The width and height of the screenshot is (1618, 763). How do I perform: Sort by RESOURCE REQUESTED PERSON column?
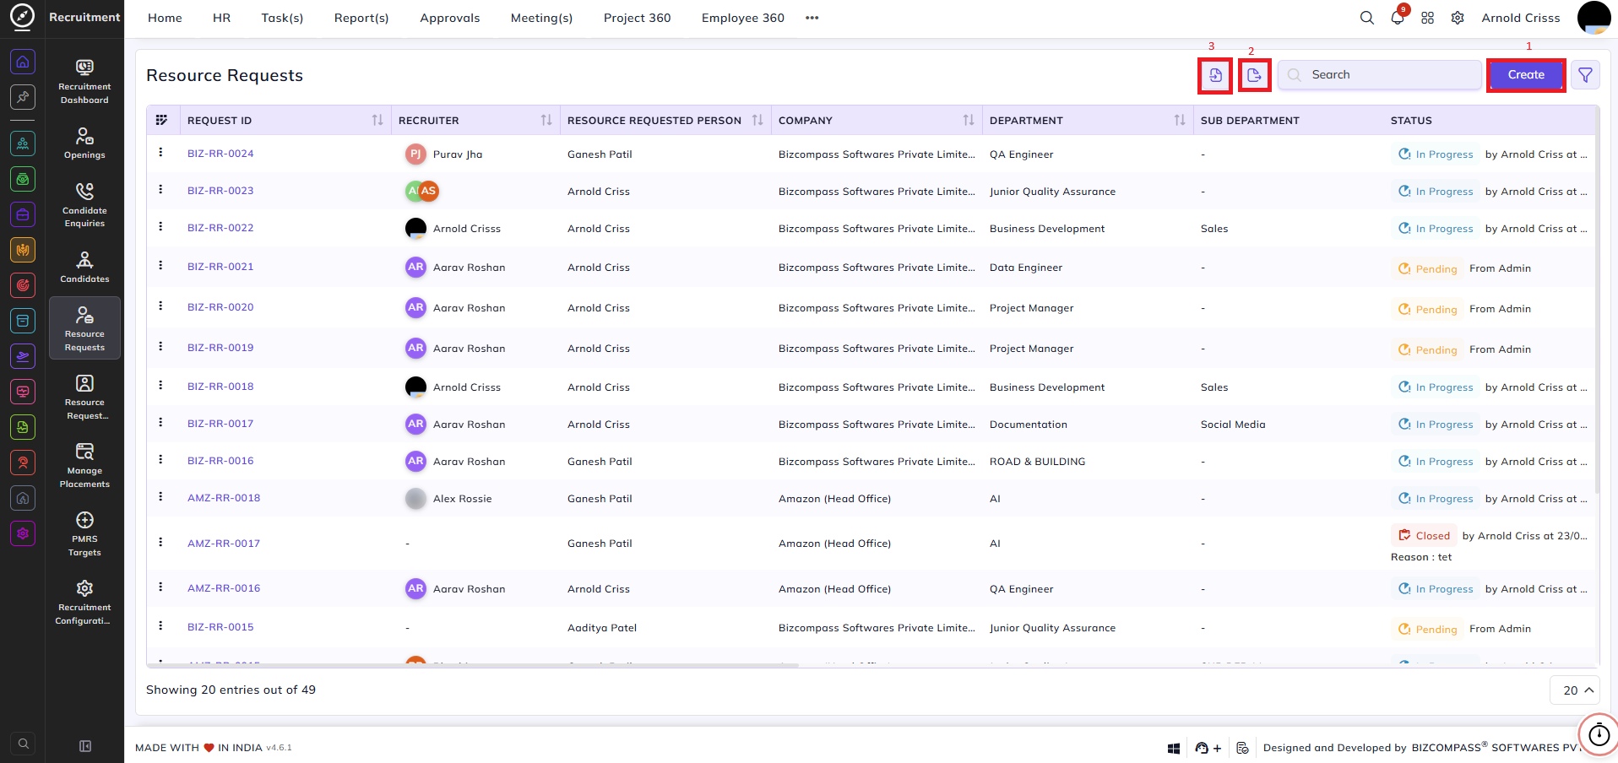click(757, 120)
